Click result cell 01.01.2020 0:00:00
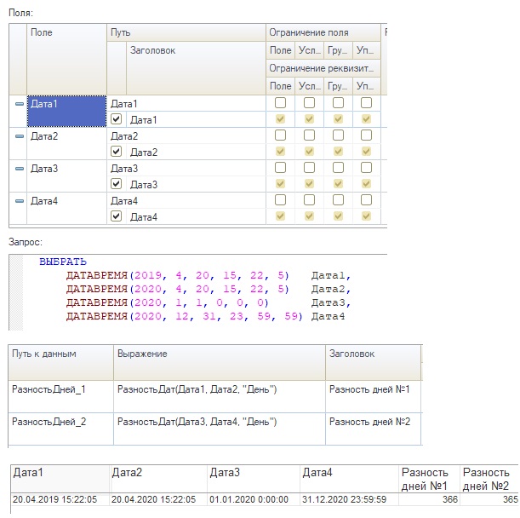This screenshot has height=518, width=520. (254, 499)
